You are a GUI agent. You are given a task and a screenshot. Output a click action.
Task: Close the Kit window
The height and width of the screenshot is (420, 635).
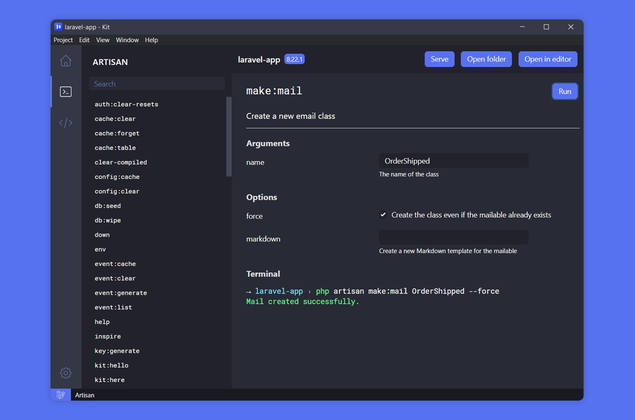pyautogui.click(x=571, y=27)
